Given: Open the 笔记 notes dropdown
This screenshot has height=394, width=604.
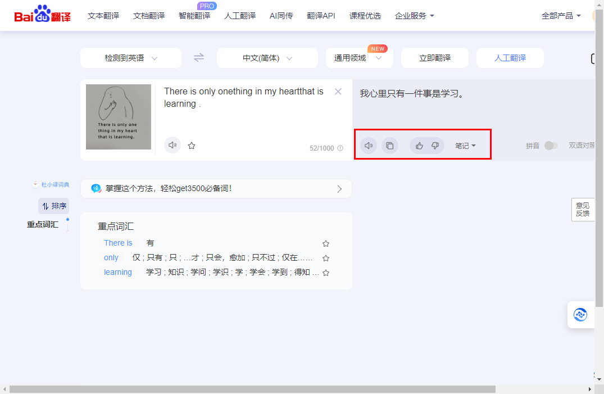Looking at the screenshot, I should point(466,145).
